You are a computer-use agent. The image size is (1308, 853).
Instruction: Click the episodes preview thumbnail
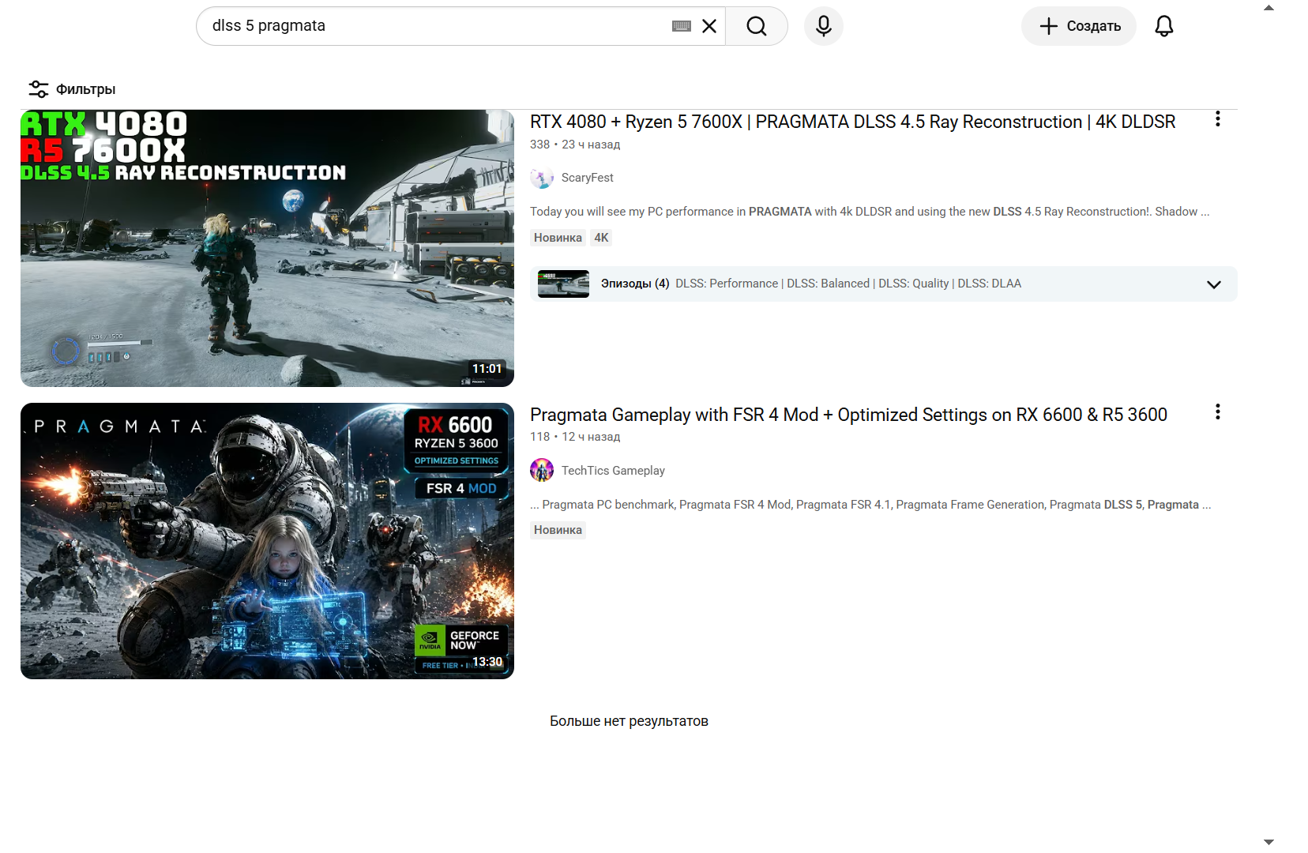pyautogui.click(x=563, y=284)
